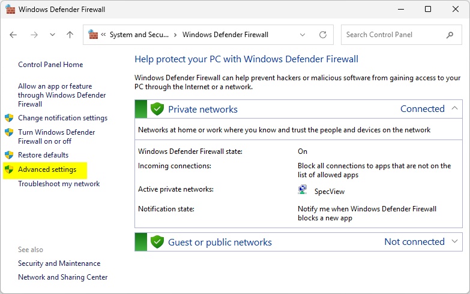Click the Up one level arrow
The height and width of the screenshot is (294, 470).
coord(70,35)
